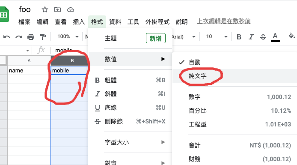This screenshot has height=165, width=297.
Task: Select 純文字 number format
Action: click(x=235, y=76)
